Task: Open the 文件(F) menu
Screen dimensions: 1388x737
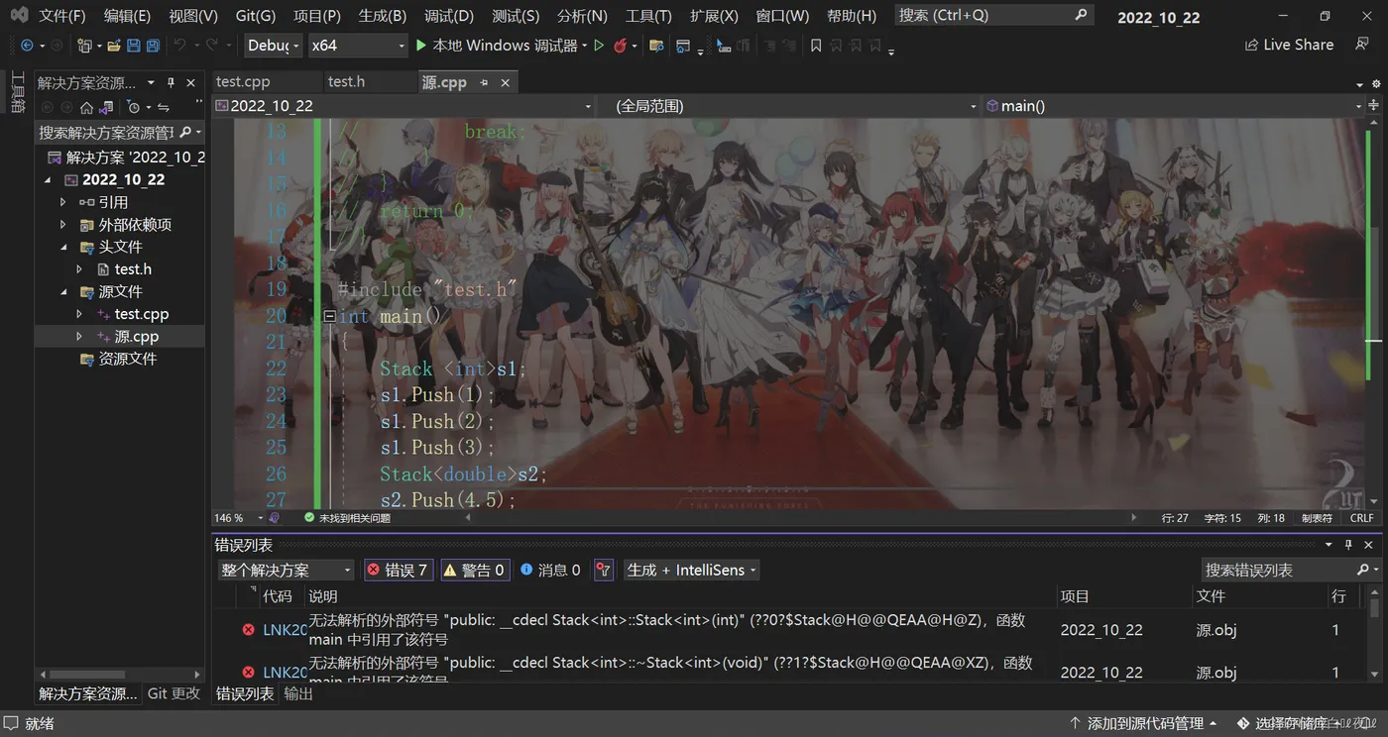Action: (62, 16)
